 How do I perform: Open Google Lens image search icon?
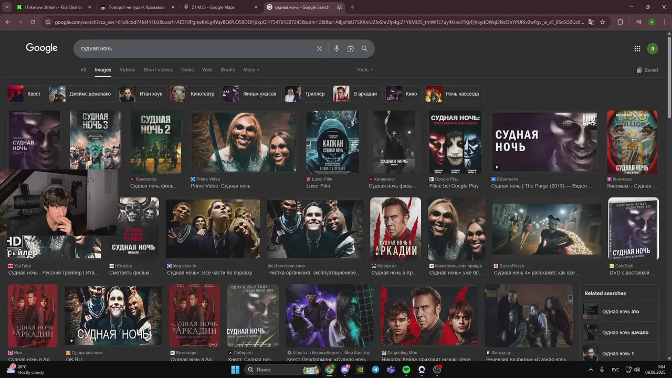pos(351,48)
